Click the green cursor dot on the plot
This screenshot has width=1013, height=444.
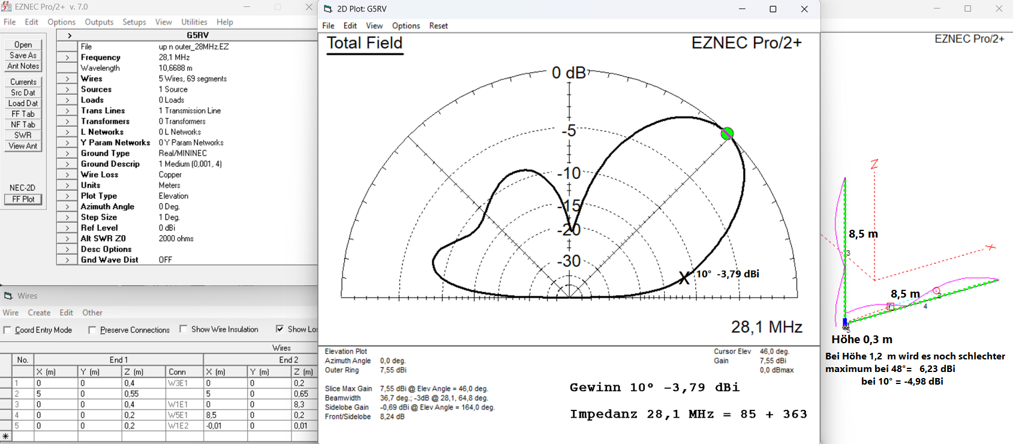pos(727,133)
